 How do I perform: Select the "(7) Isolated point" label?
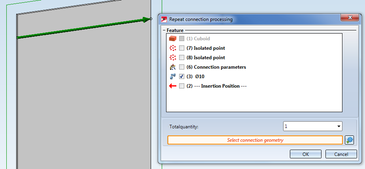(206, 48)
